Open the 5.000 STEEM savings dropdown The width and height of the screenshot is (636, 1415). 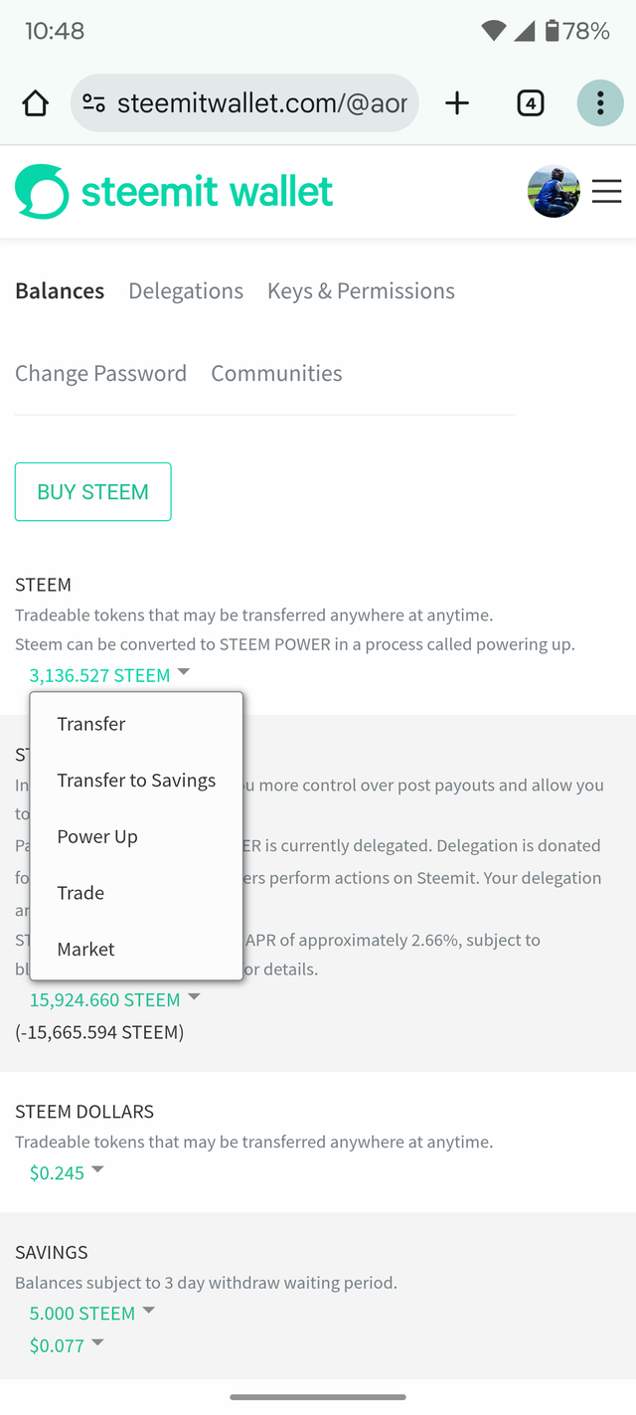(92, 1313)
